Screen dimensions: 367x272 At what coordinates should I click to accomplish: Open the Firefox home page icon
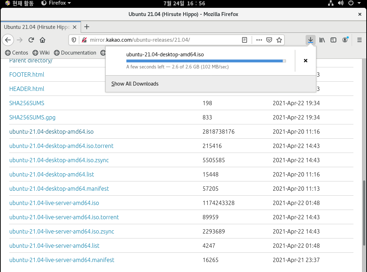pyautogui.click(x=42, y=40)
